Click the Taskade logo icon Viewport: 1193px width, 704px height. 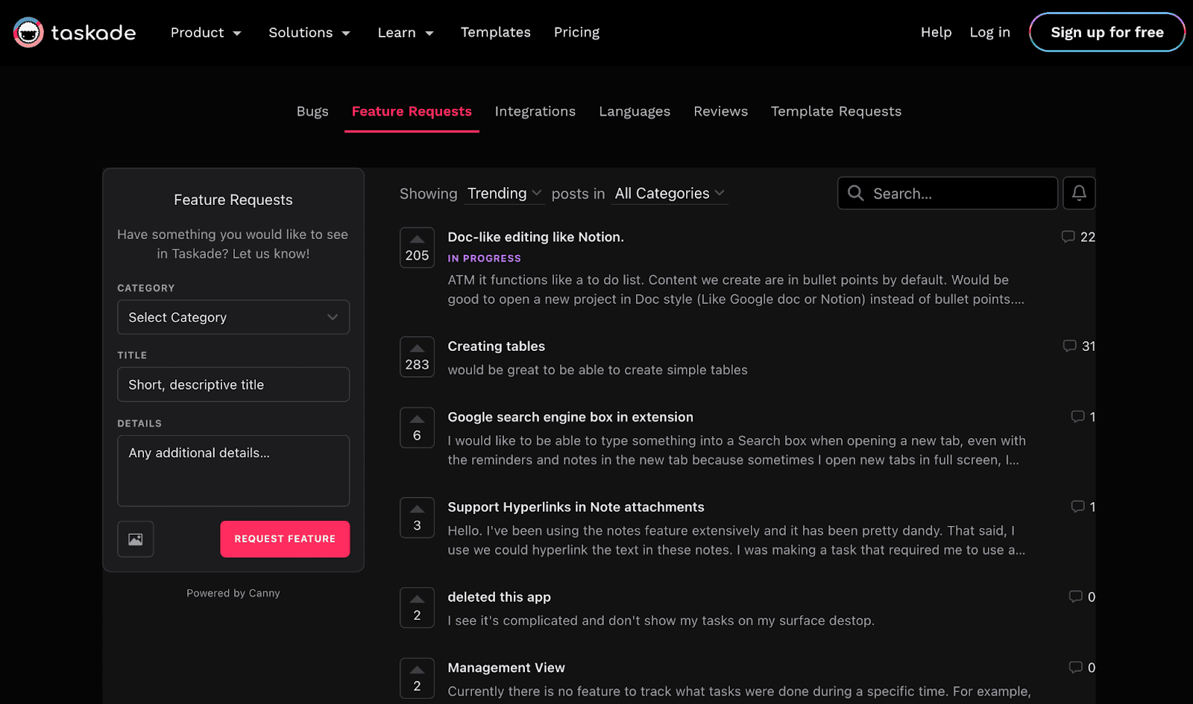pyautogui.click(x=28, y=32)
